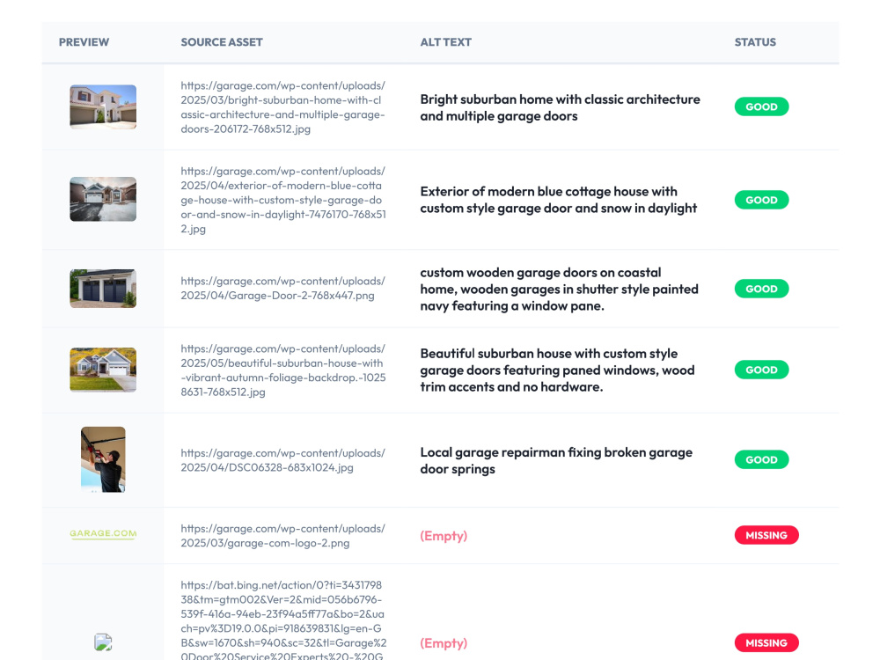Screen dimensions: 880x660
Task: Click GOOD badge for garage repairman row
Action: point(761,459)
